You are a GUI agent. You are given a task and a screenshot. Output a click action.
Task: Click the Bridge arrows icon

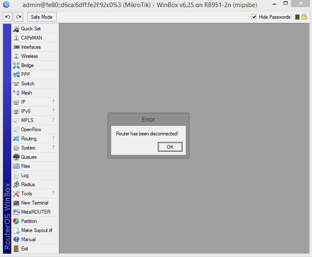16,65
